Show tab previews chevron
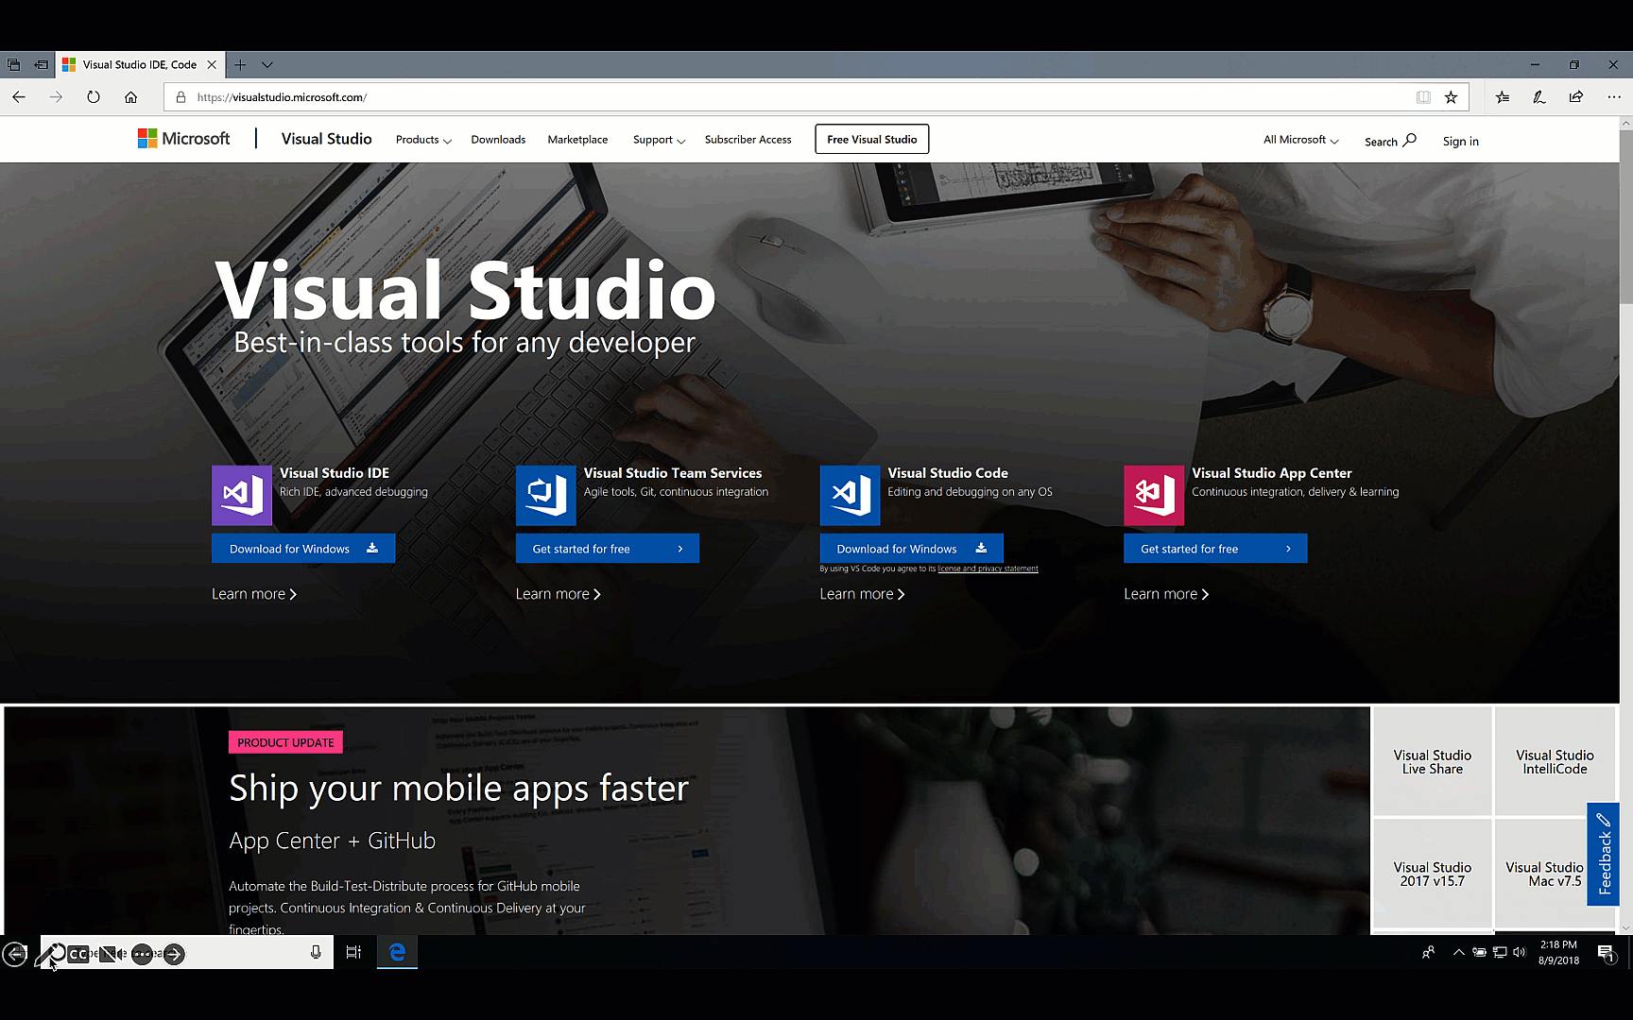Screen dimensions: 1633x1020 [267, 65]
